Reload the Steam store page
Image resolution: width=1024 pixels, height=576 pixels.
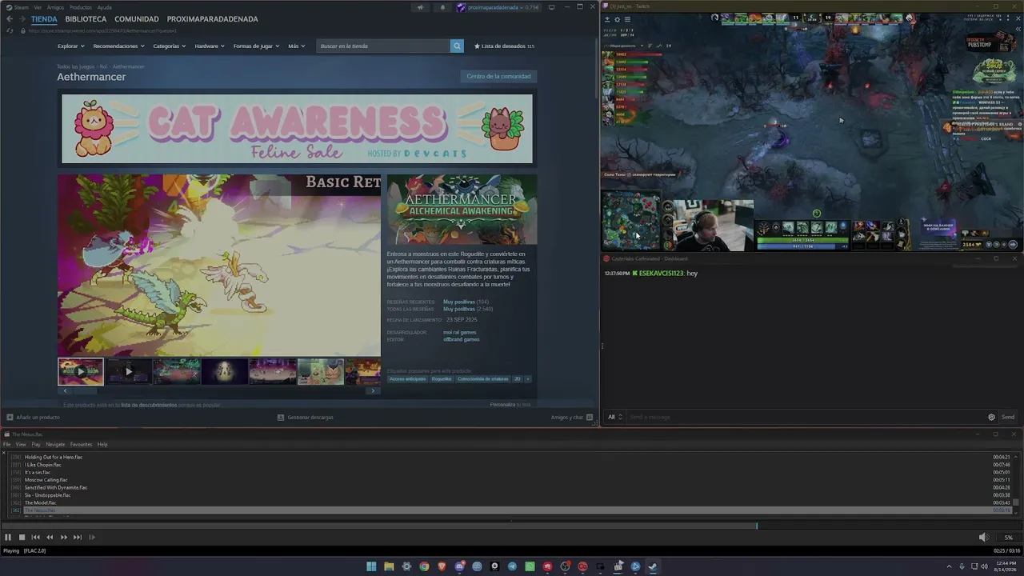(10, 30)
